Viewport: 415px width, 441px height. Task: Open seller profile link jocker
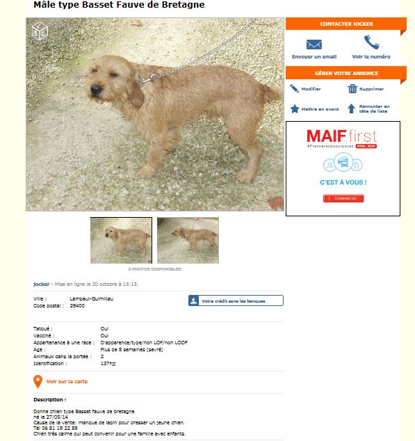point(41,284)
